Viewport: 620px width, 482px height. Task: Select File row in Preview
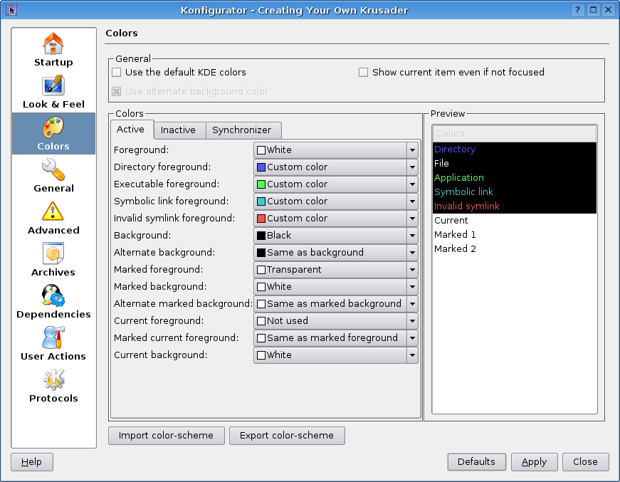point(515,164)
